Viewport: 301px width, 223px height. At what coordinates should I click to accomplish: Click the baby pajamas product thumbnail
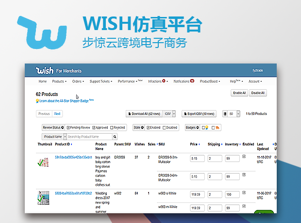43,162
